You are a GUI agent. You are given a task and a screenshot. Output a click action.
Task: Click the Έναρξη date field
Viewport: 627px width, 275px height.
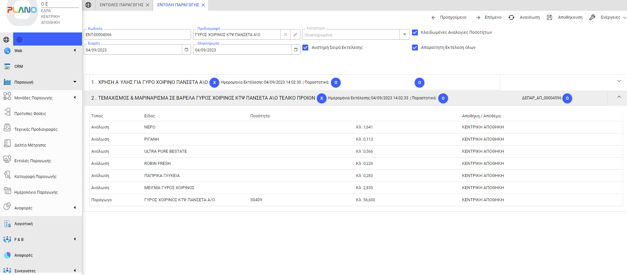coord(133,50)
